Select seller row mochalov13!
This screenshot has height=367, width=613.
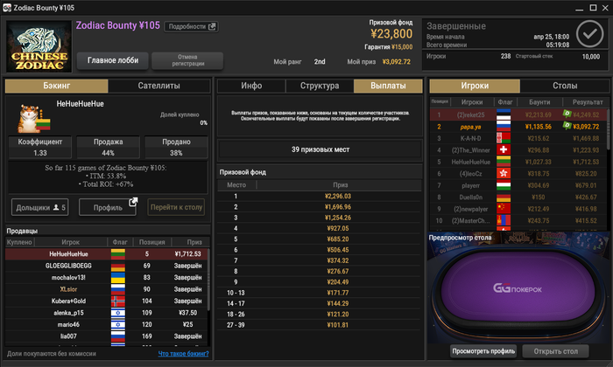[106, 277]
